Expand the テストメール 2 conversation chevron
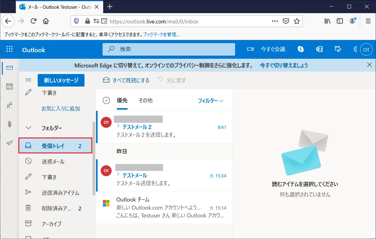Image resolution: width=376 pixels, height=239 pixels. coord(118,126)
